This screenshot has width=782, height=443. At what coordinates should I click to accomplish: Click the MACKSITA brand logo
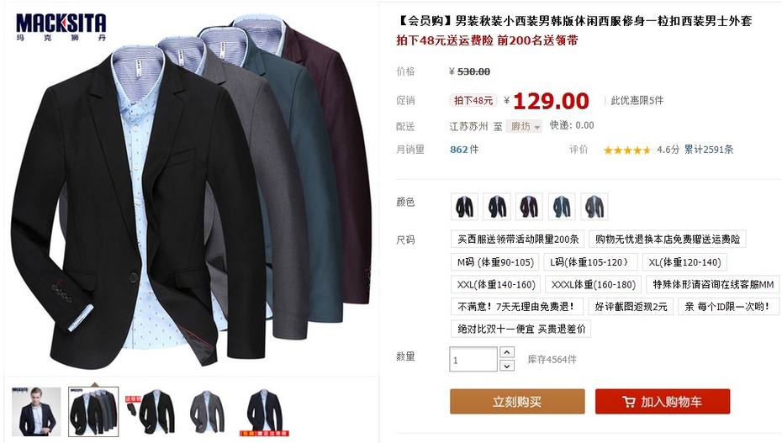point(61,27)
